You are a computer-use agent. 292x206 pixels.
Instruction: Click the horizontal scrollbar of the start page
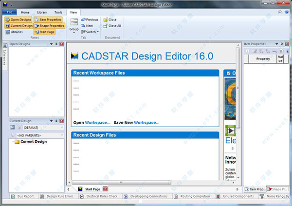[121, 183]
